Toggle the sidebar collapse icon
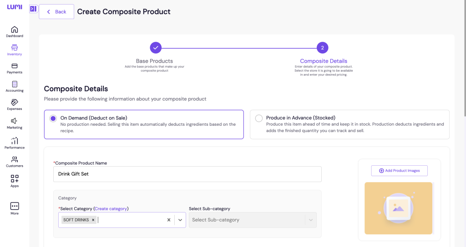This screenshot has width=466, height=247. pyautogui.click(x=33, y=9)
